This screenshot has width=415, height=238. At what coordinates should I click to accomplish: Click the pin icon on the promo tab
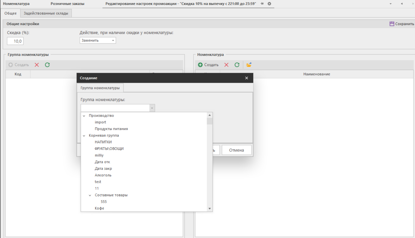pos(262,4)
